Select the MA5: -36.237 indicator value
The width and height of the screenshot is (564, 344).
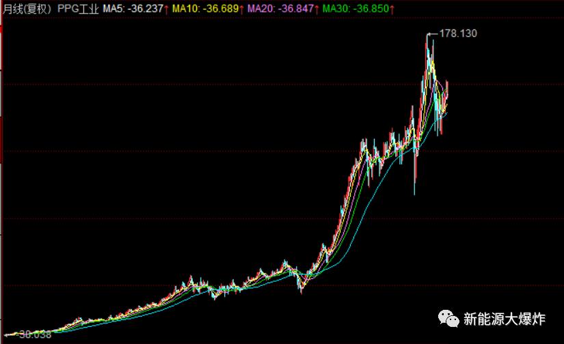(x=133, y=9)
